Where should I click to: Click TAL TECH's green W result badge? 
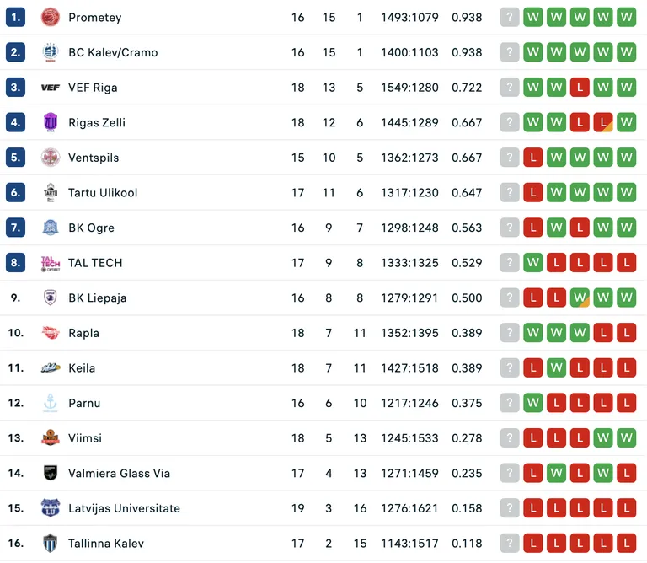(533, 262)
